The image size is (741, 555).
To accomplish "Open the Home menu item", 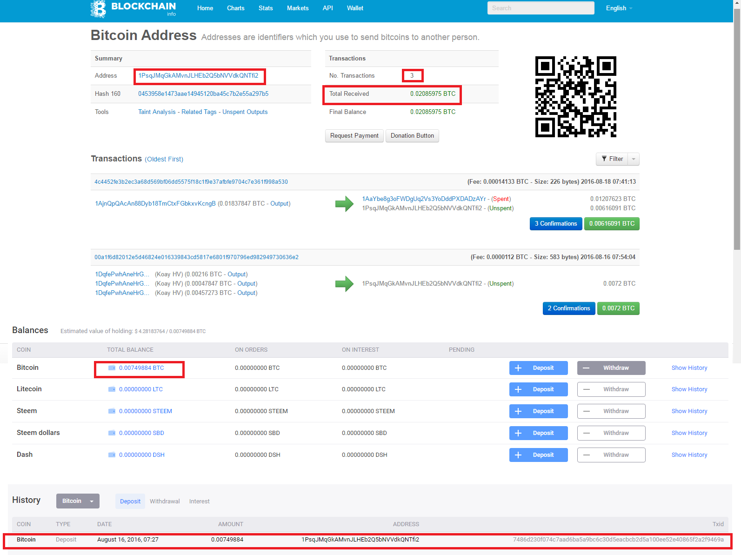I will pos(205,8).
